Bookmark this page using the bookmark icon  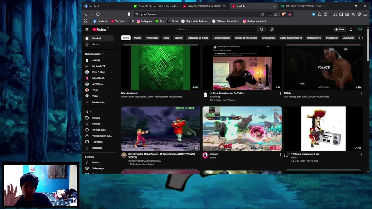129,14
